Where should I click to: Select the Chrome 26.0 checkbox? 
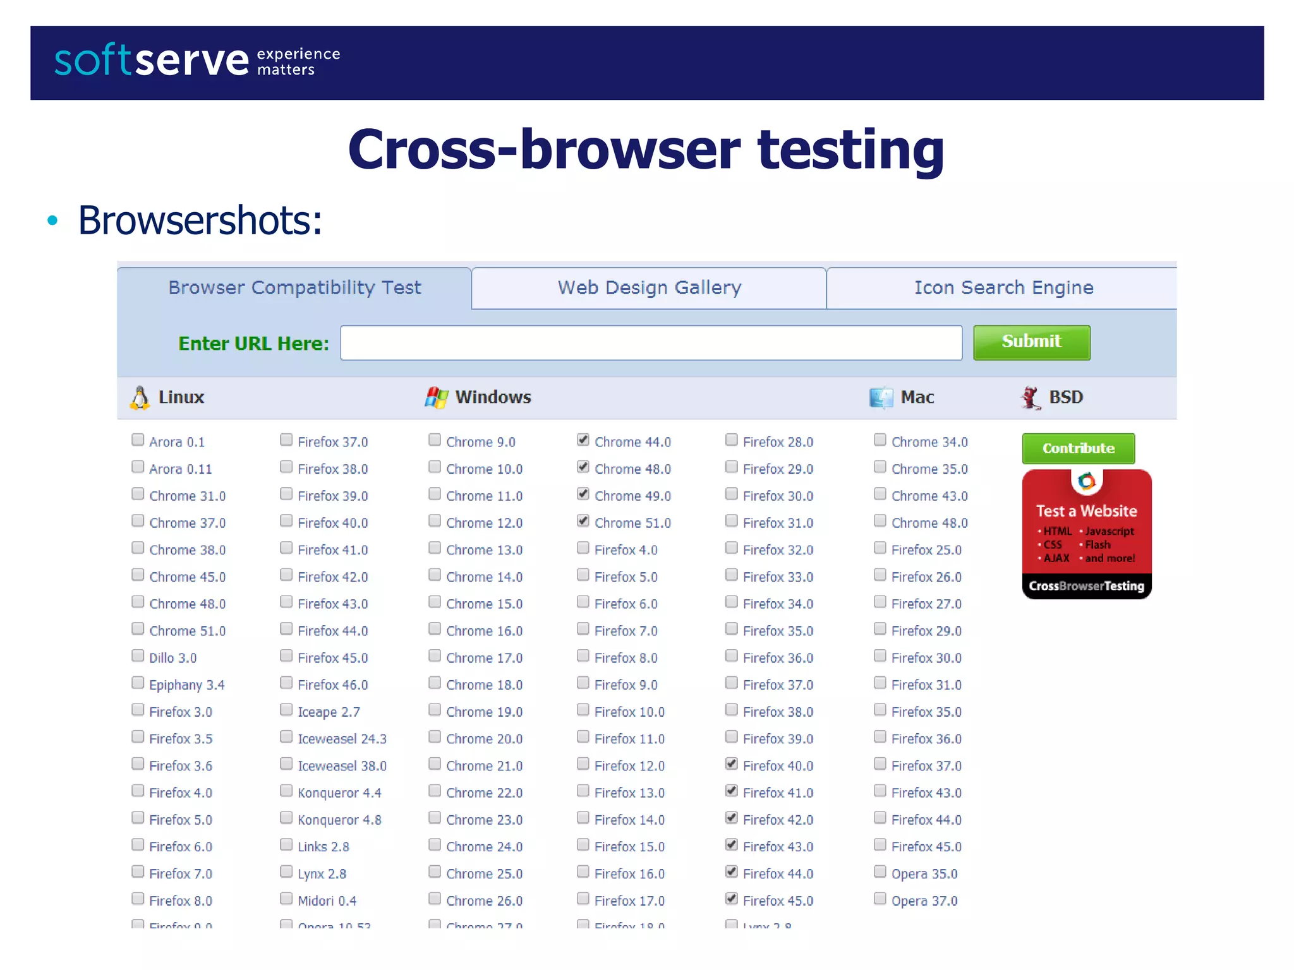pos(435,899)
